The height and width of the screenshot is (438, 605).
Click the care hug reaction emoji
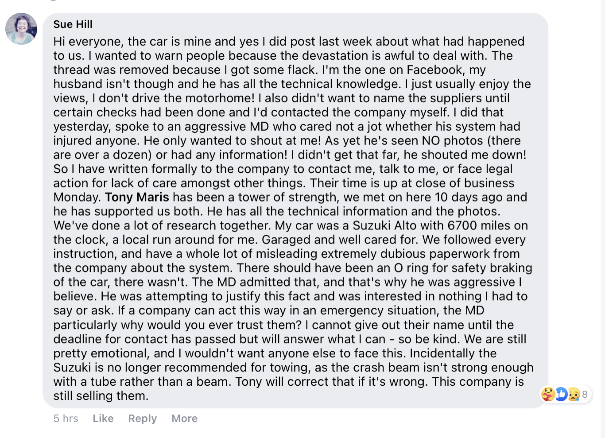(x=548, y=394)
